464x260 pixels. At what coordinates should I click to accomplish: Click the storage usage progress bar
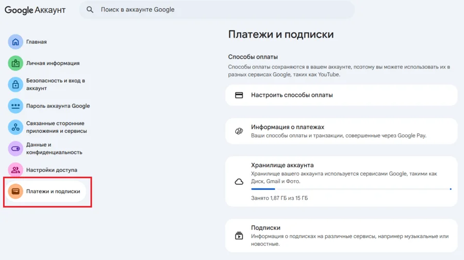(x=351, y=189)
